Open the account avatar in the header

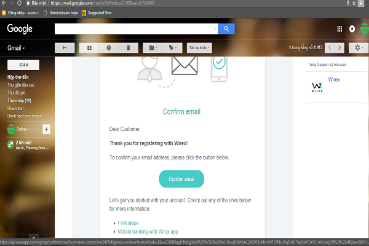pos(364,29)
